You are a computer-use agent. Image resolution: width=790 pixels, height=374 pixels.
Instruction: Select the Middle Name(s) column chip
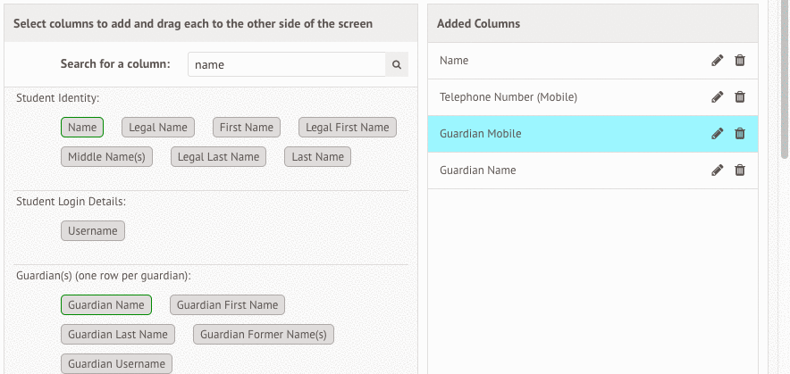(107, 157)
